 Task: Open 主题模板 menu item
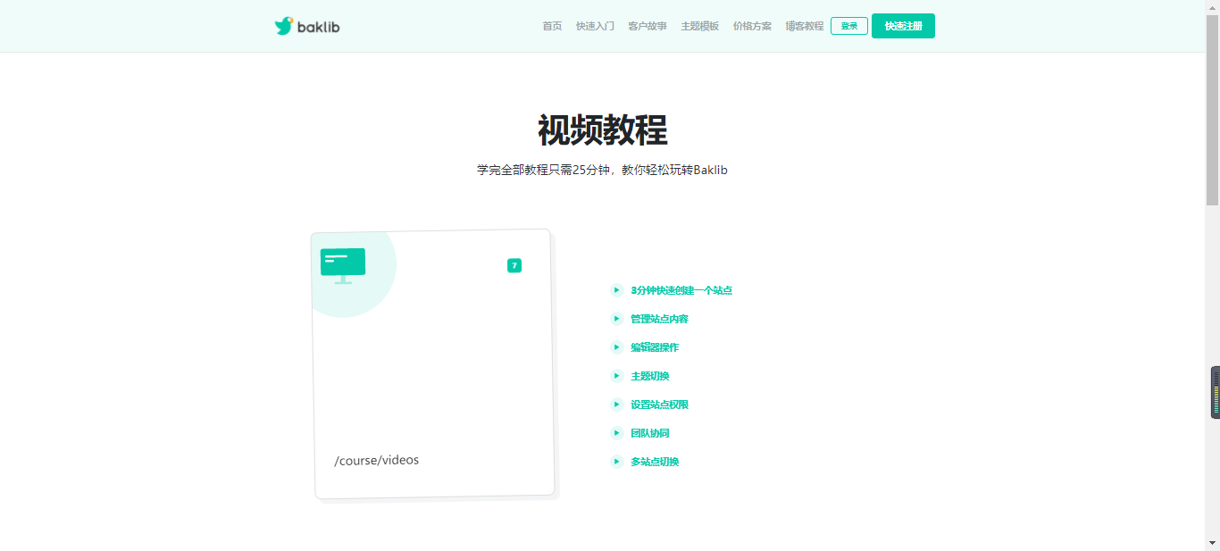[x=700, y=26]
